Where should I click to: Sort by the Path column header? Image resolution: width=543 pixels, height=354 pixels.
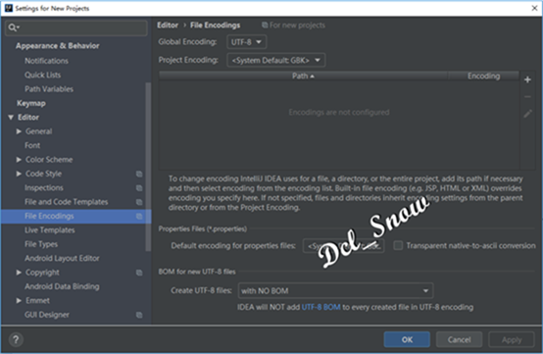304,76
